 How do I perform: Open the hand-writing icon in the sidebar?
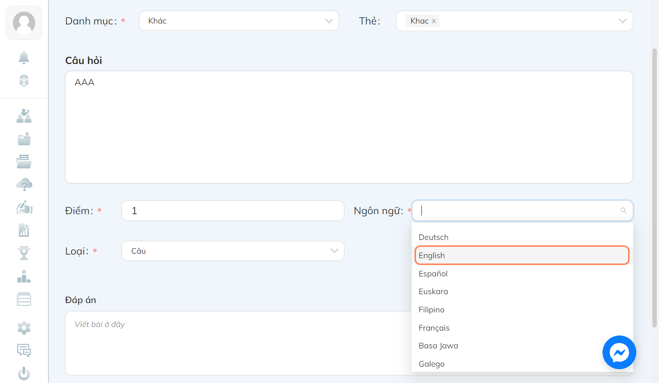click(x=24, y=207)
